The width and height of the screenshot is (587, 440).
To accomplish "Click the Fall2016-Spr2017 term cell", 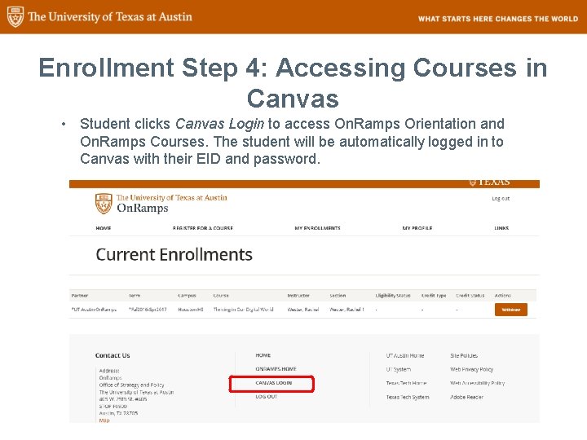I will click(x=148, y=310).
